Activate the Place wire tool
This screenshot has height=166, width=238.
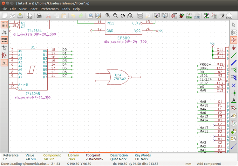click(x=234, y=55)
